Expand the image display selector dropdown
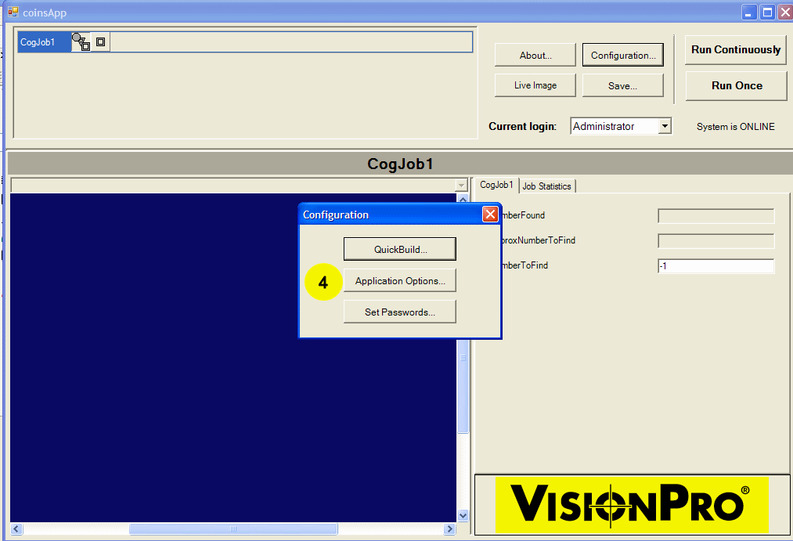 [x=461, y=186]
